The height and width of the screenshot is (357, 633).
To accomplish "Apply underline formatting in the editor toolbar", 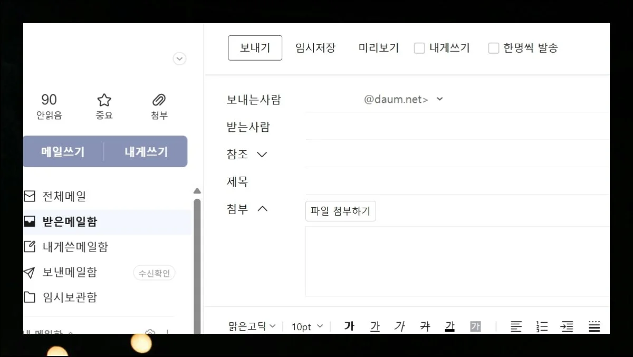I will pos(375,326).
